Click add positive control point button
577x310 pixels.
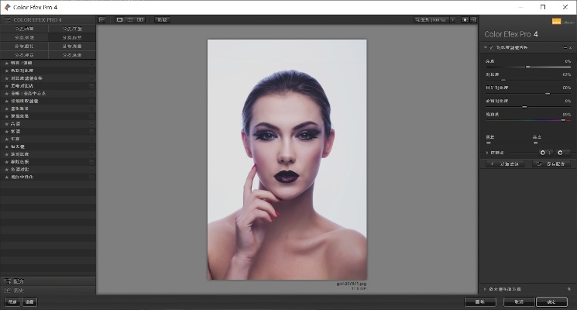pyautogui.click(x=544, y=153)
